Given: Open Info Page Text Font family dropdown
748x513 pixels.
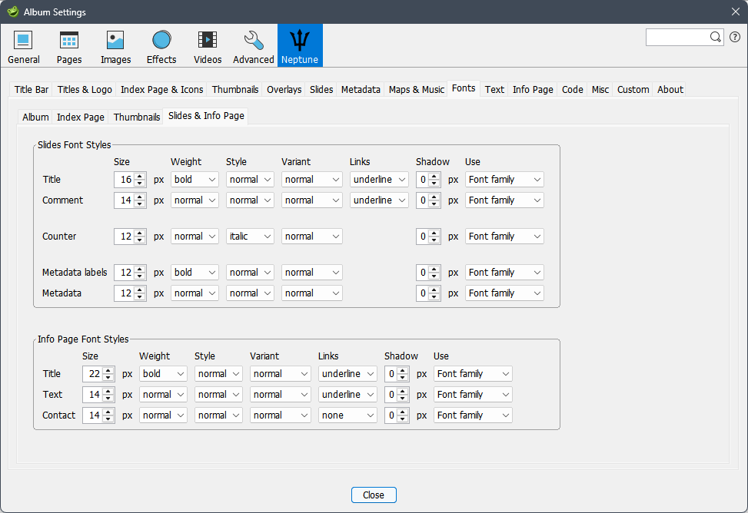Looking at the screenshot, I should pyautogui.click(x=474, y=395).
